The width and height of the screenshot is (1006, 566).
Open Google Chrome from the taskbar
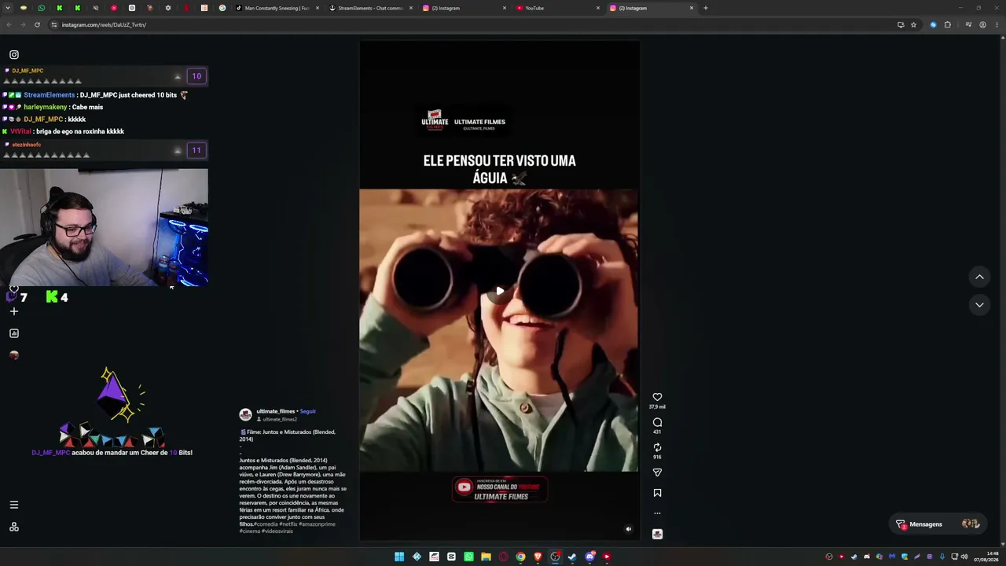point(520,557)
